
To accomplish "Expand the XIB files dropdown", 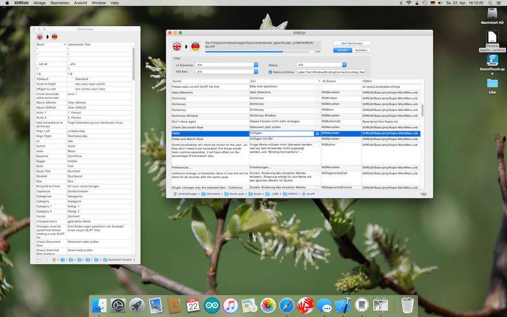I will [x=228, y=72].
